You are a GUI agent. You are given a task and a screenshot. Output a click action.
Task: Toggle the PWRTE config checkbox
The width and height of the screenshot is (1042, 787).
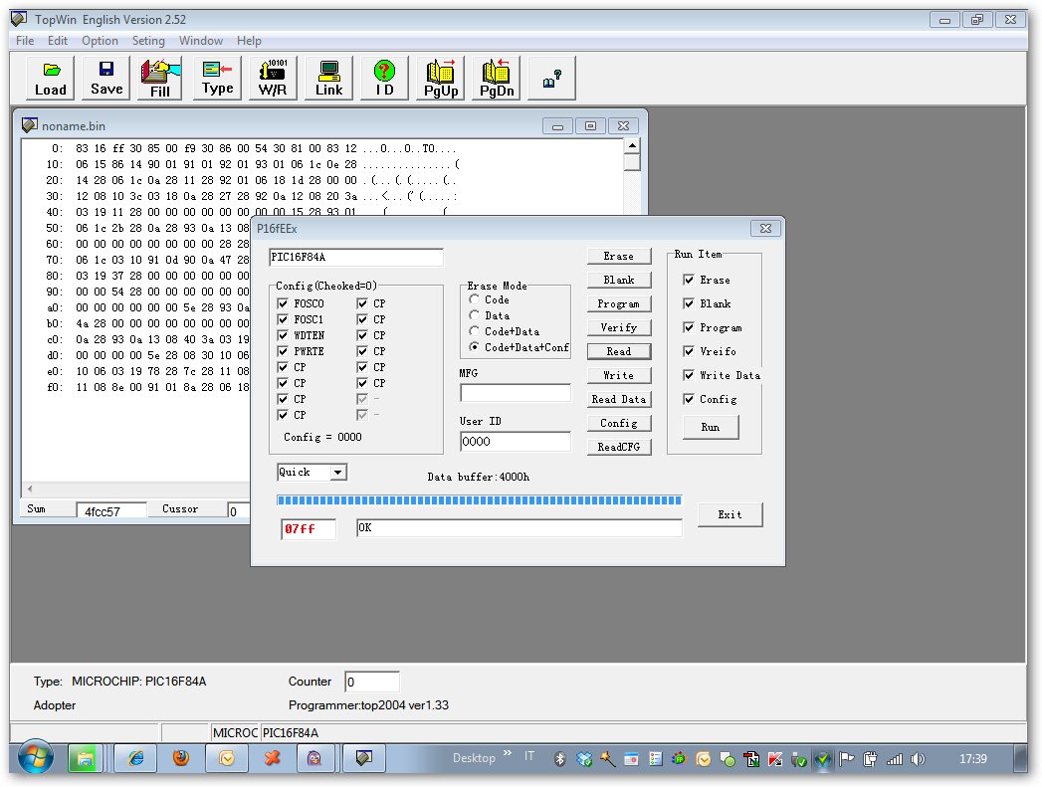click(283, 351)
